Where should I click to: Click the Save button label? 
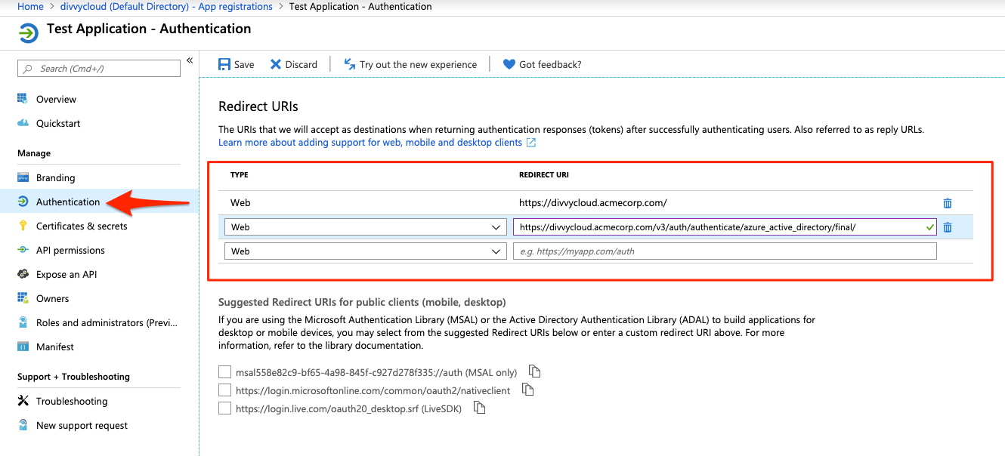244,64
